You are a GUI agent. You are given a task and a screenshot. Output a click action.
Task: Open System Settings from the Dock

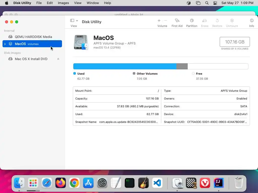pyautogui.click(x=102, y=183)
